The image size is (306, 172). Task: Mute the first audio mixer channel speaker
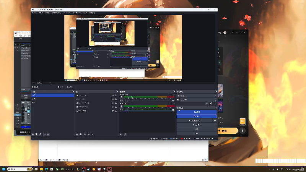point(122,100)
